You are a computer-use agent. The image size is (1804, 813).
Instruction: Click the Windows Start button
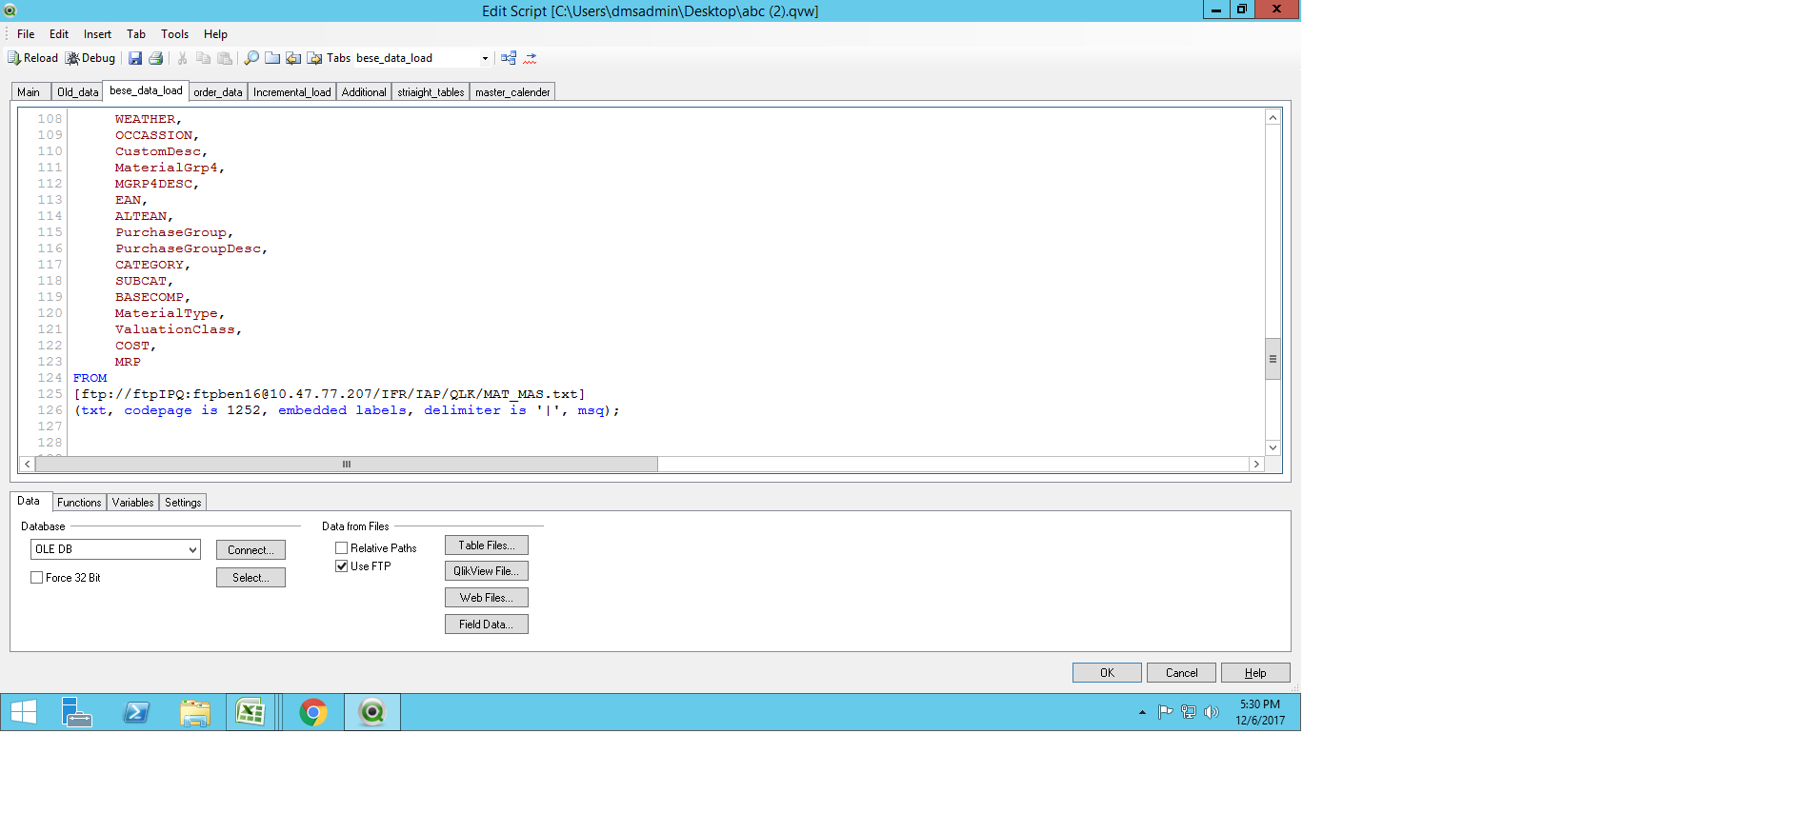point(24,712)
